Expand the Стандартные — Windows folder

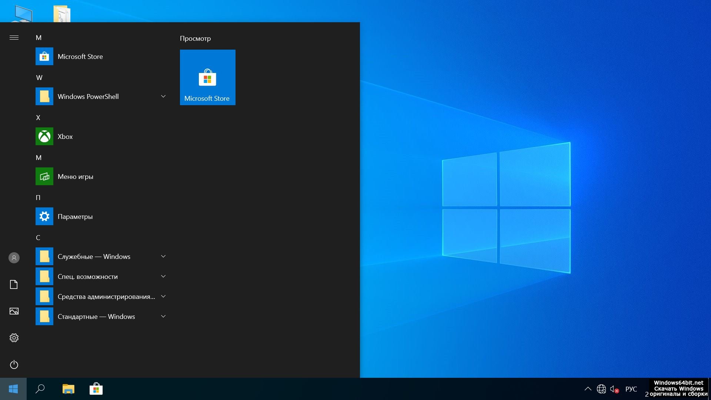point(163,317)
